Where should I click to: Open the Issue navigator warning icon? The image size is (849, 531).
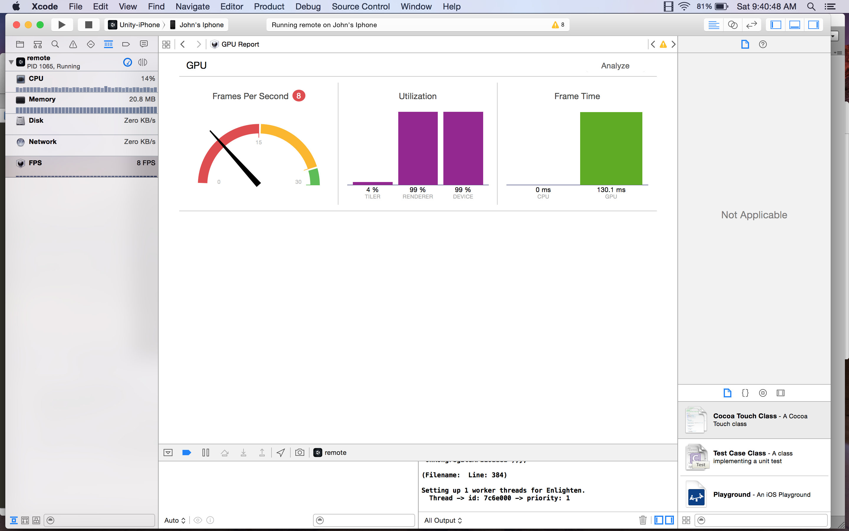coord(73,44)
